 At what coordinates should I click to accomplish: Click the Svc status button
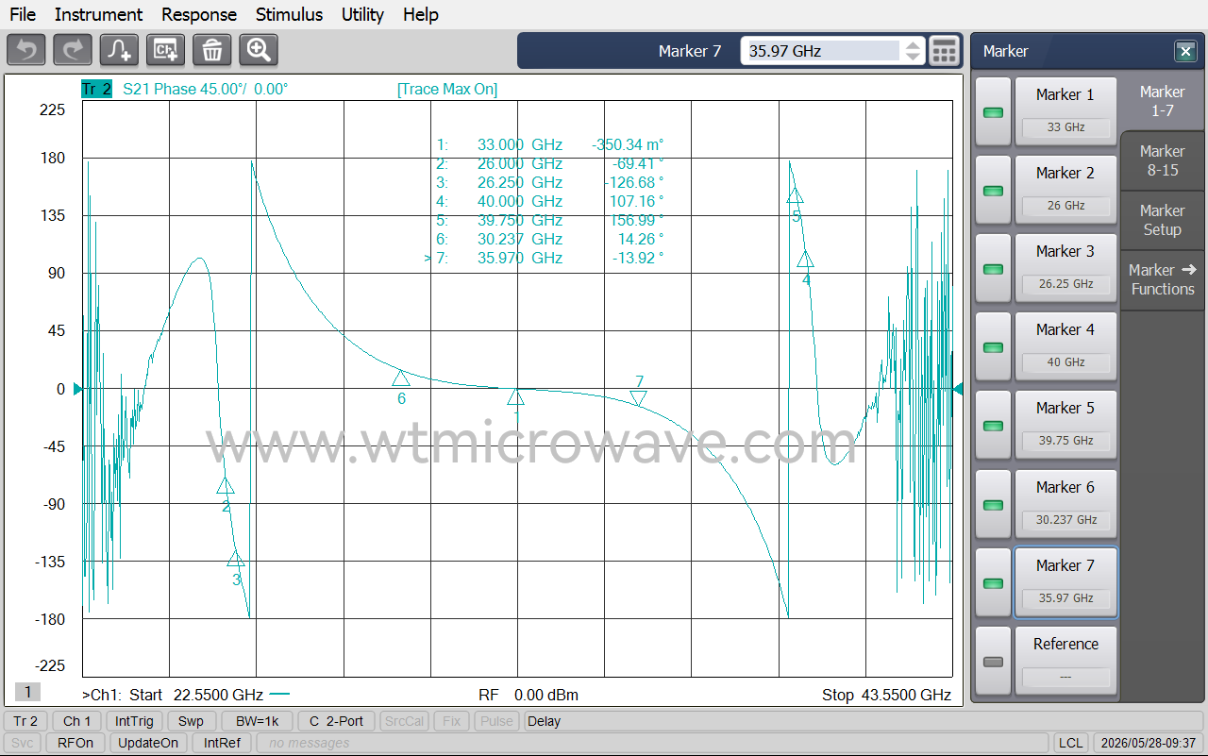(23, 743)
